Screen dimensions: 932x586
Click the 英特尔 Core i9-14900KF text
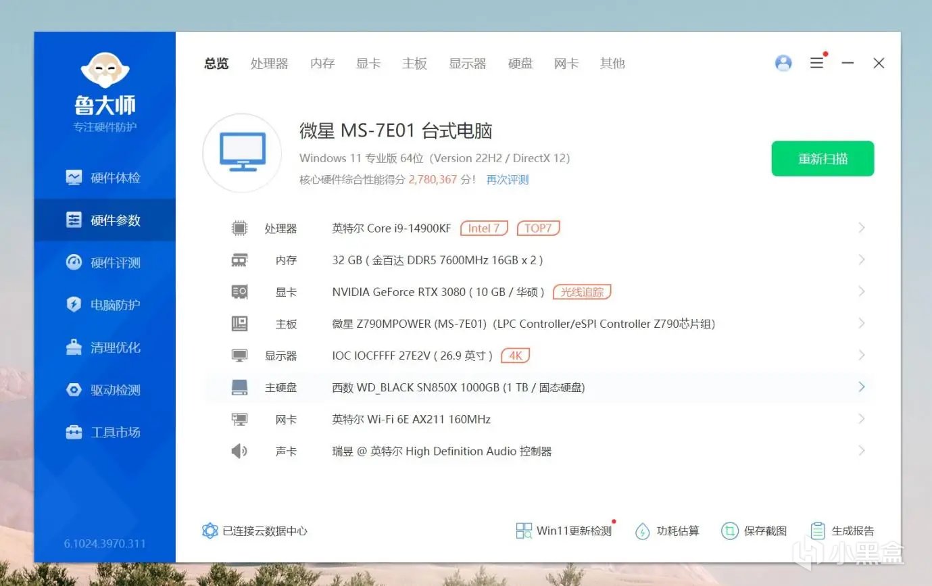(391, 228)
